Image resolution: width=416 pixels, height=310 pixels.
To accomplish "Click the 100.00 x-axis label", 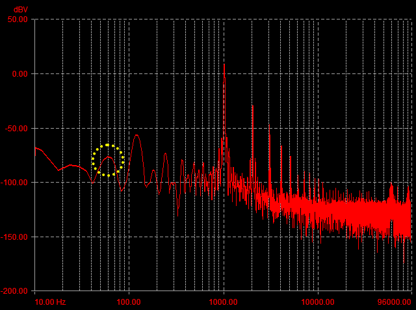I will click(x=129, y=302).
